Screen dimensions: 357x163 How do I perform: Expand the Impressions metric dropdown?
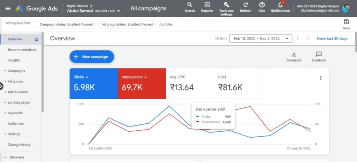(145, 77)
